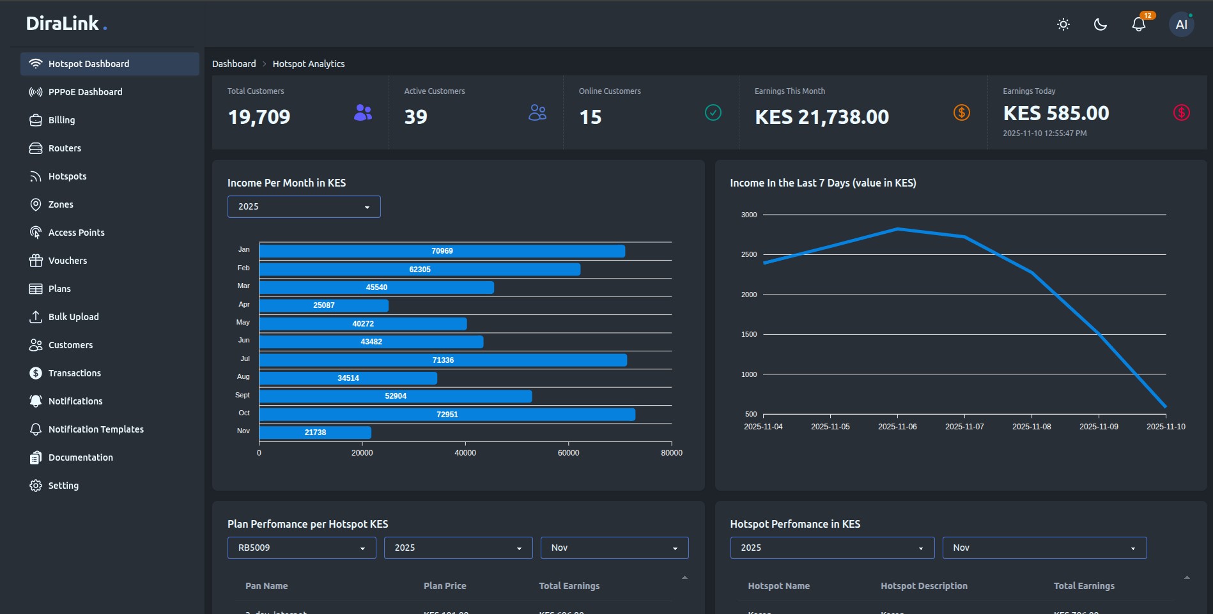Image resolution: width=1213 pixels, height=614 pixels.
Task: Open the year selector above the income bar chart
Action: click(x=304, y=206)
